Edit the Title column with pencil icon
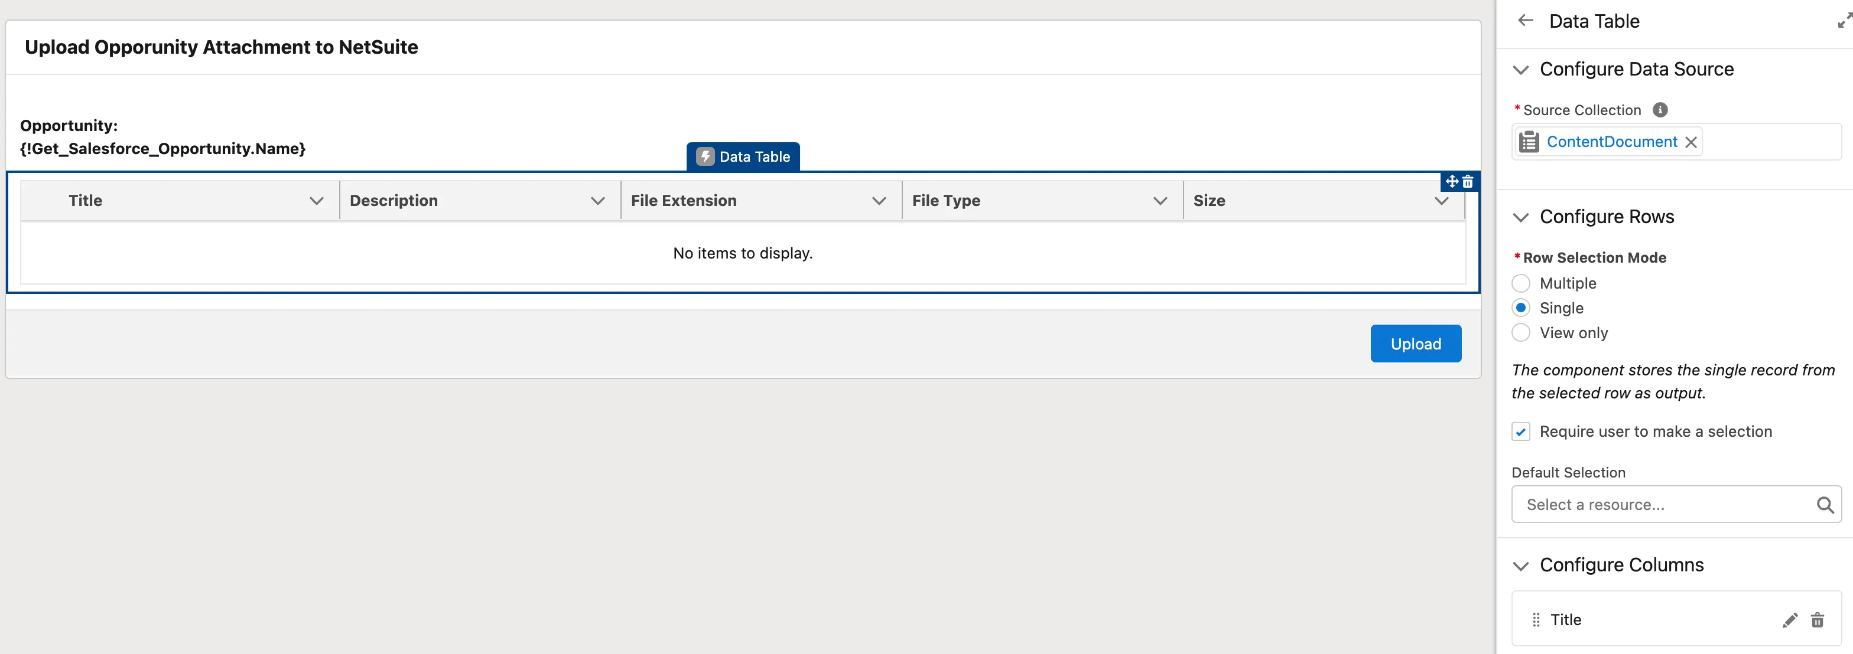Image resolution: width=1853 pixels, height=654 pixels. (1789, 620)
